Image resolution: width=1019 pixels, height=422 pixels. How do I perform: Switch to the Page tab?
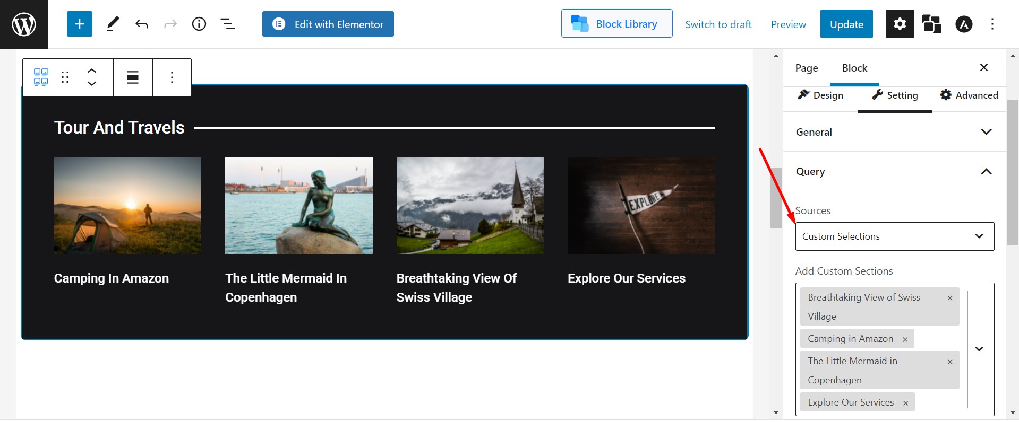pos(806,68)
